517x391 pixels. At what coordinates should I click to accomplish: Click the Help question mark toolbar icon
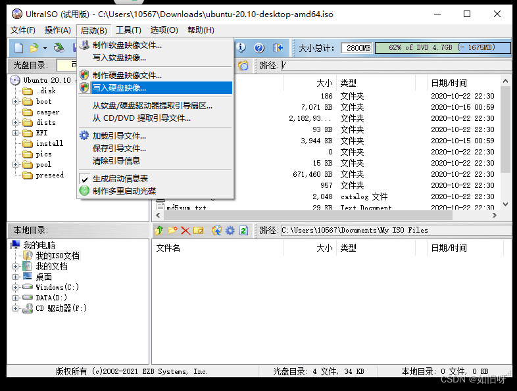(x=259, y=48)
